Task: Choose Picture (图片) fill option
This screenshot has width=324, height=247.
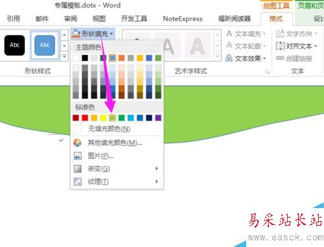Action: tap(117, 156)
